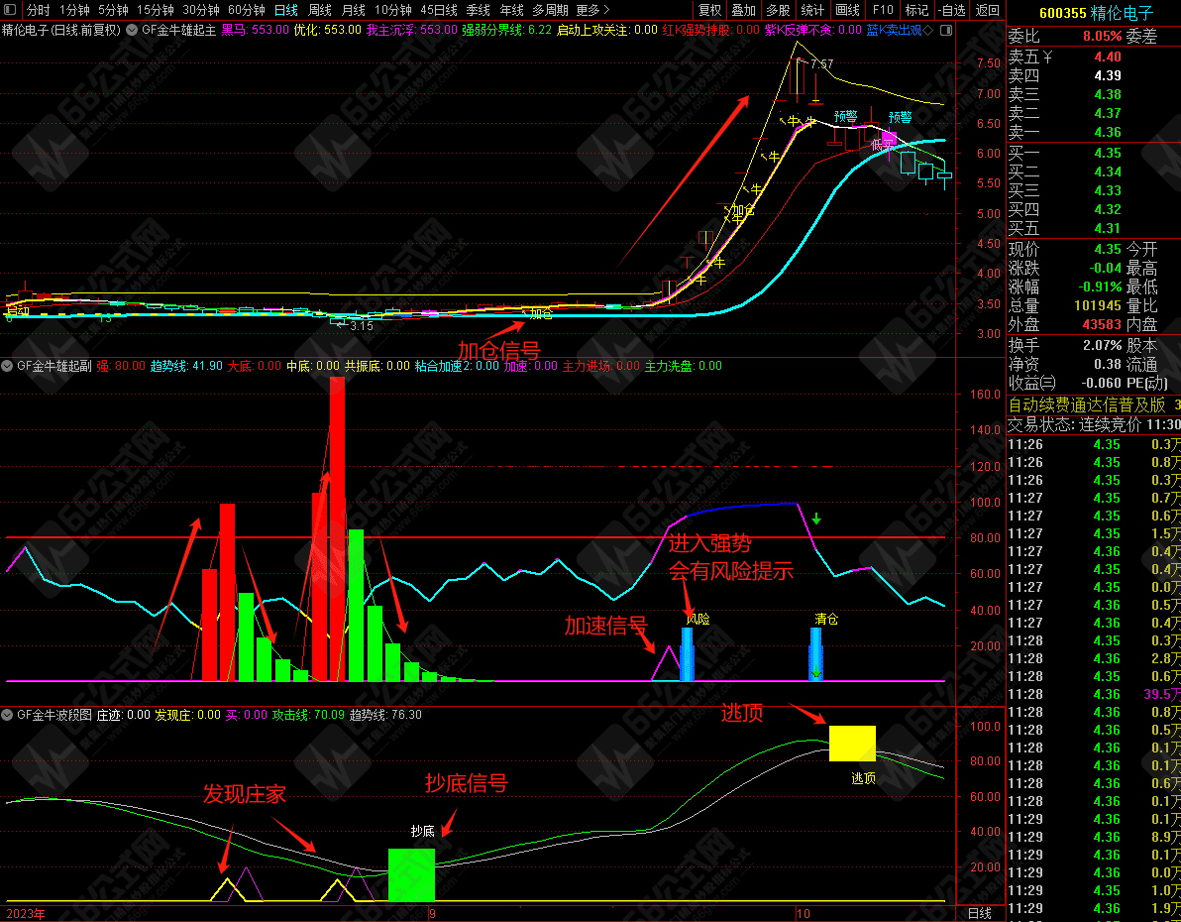Viewport: 1181px width, 922px height.
Task: Click the small window icon at header row end
Action: [x=946, y=30]
